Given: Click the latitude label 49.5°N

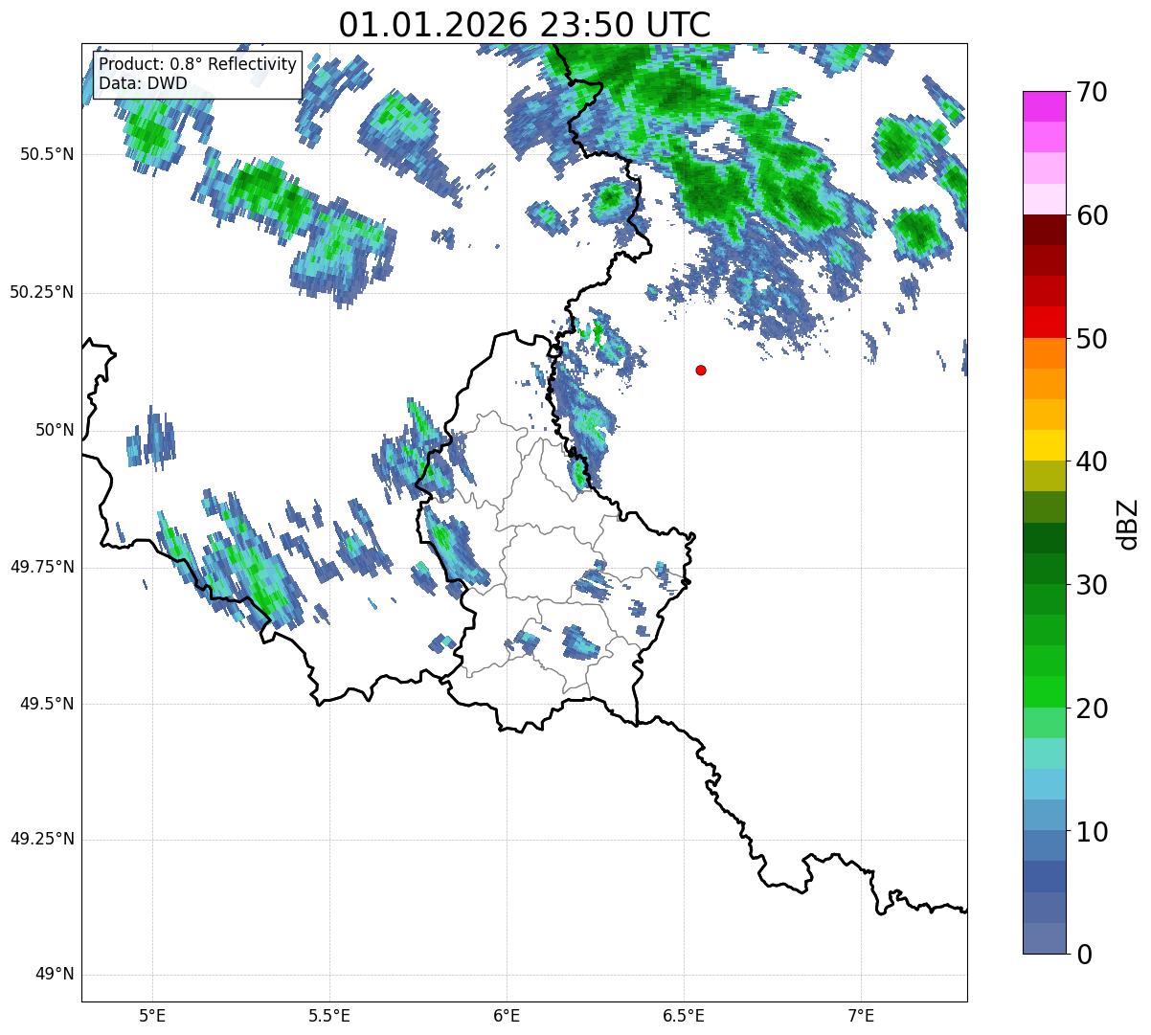Looking at the screenshot, I should tap(47, 704).
